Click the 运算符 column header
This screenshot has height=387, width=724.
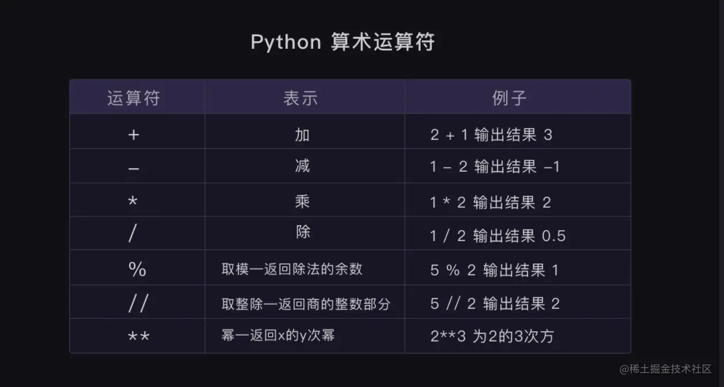coord(133,98)
